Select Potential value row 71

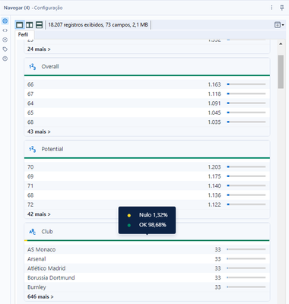pyautogui.click(x=147, y=185)
